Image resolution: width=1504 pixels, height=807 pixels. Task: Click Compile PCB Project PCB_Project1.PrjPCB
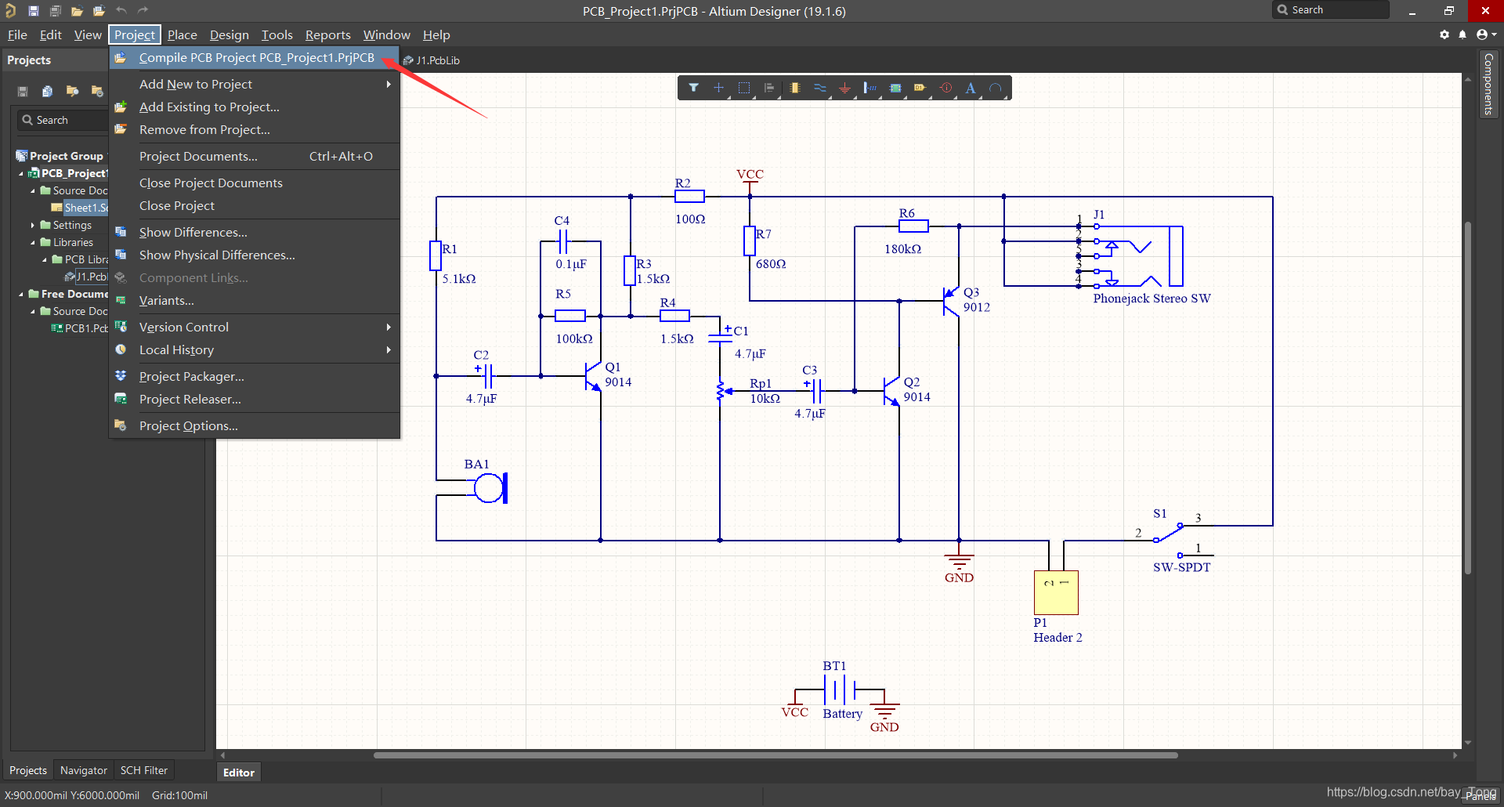pos(255,57)
